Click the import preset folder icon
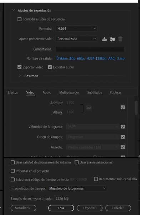This screenshot has width=142, height=215. click(x=112, y=39)
